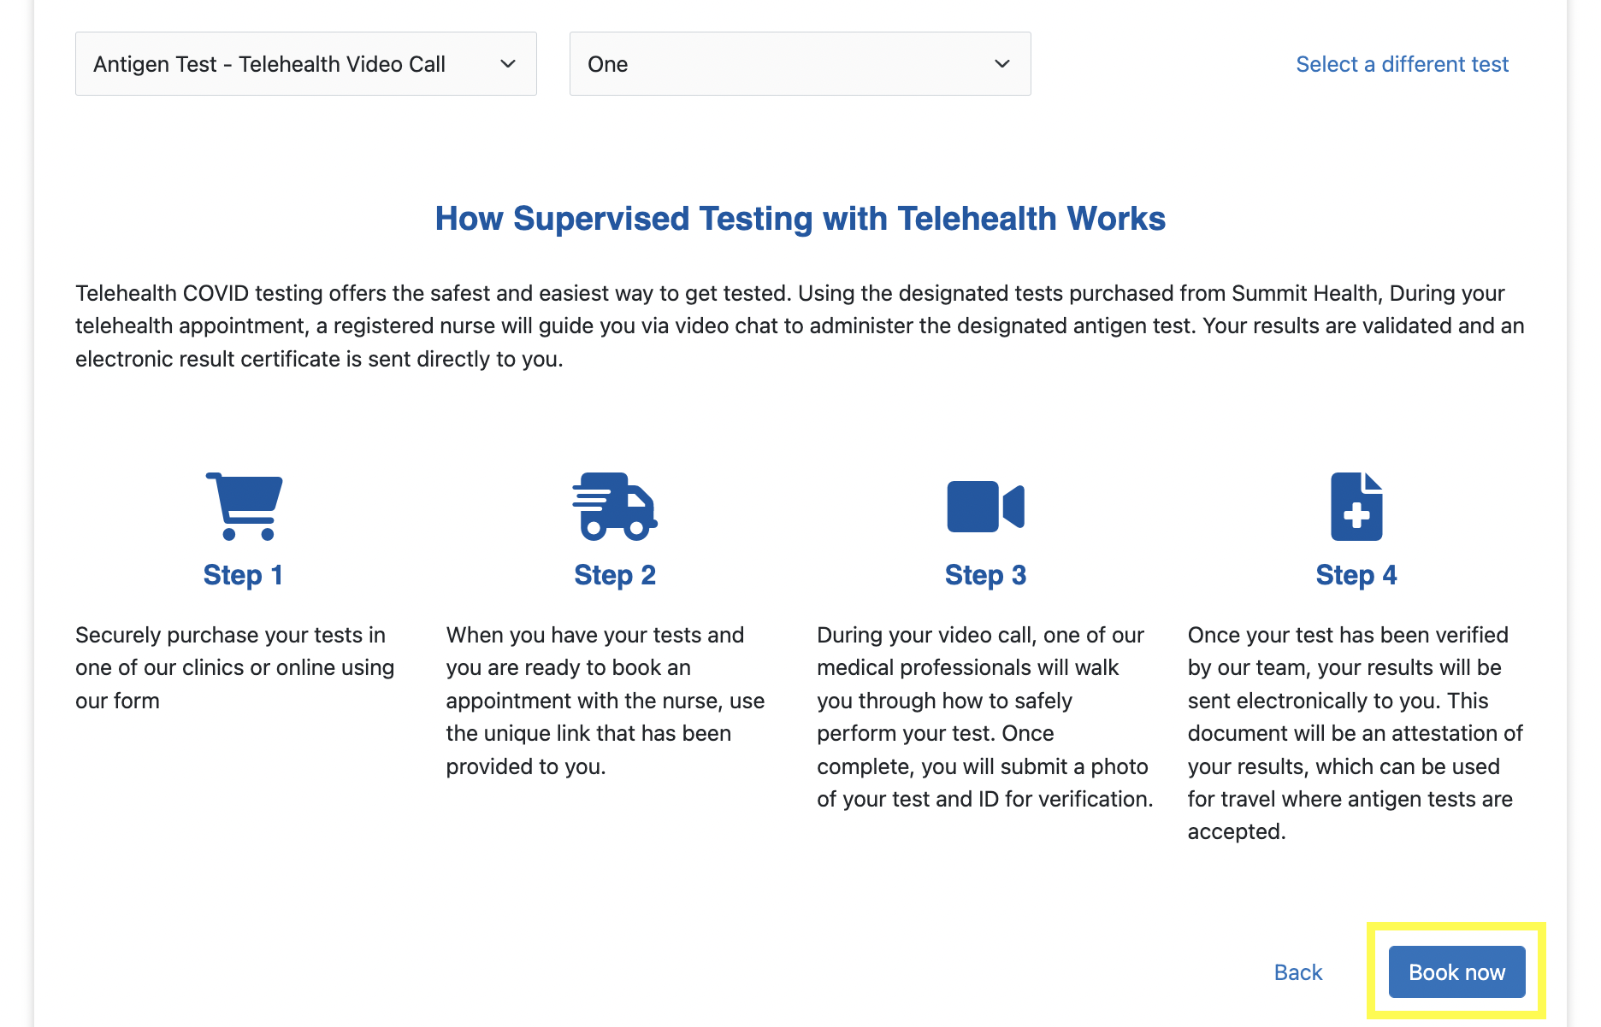
Task: Go Back using the Back link
Action: (x=1297, y=972)
